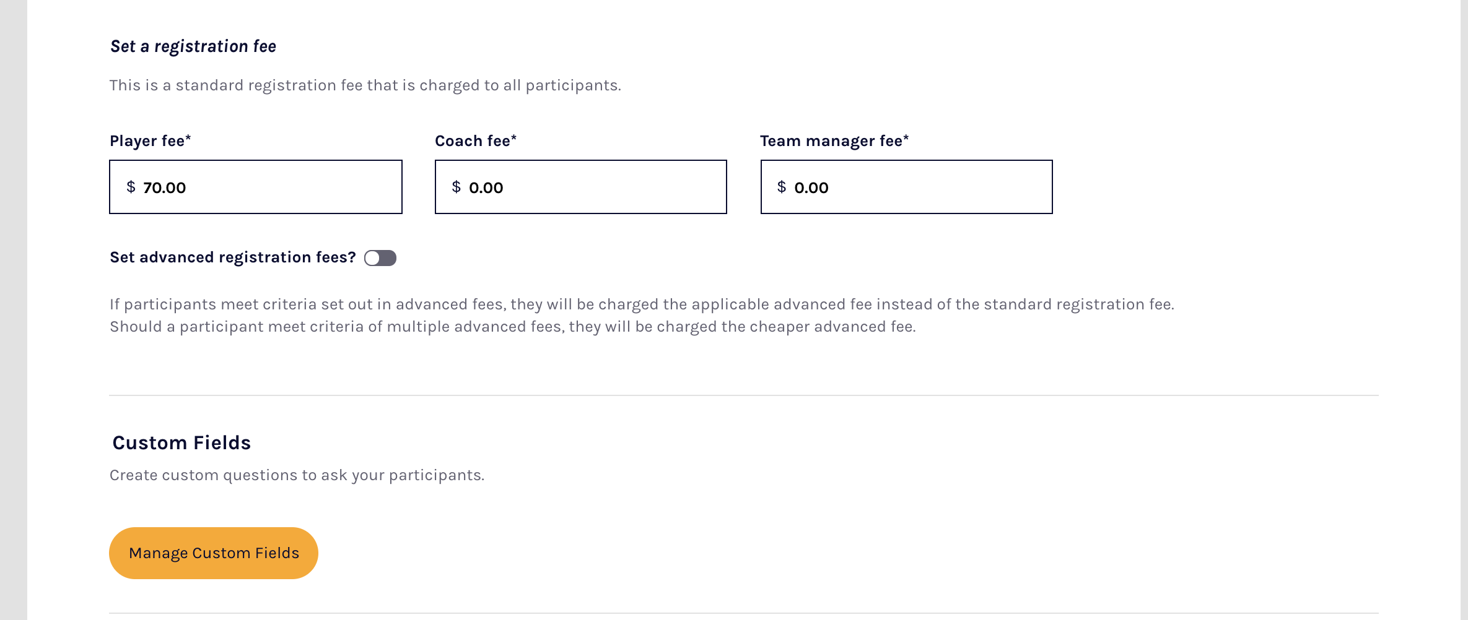Click the "Coach fee*" label
1468x620 pixels.
coord(476,141)
